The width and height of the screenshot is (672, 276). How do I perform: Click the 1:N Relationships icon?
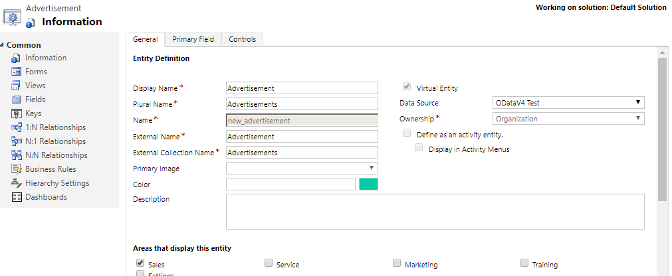17,127
